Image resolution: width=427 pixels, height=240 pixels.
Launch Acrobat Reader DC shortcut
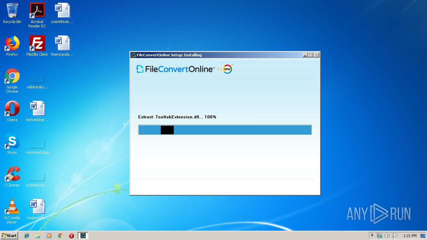click(x=37, y=15)
